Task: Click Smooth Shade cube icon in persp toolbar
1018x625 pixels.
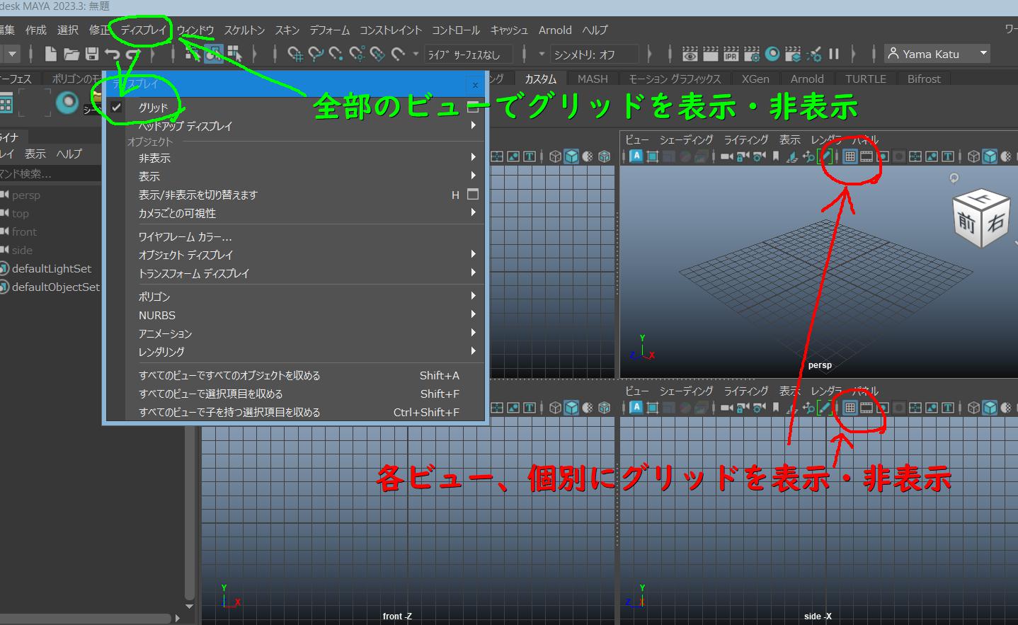Action: (x=990, y=156)
